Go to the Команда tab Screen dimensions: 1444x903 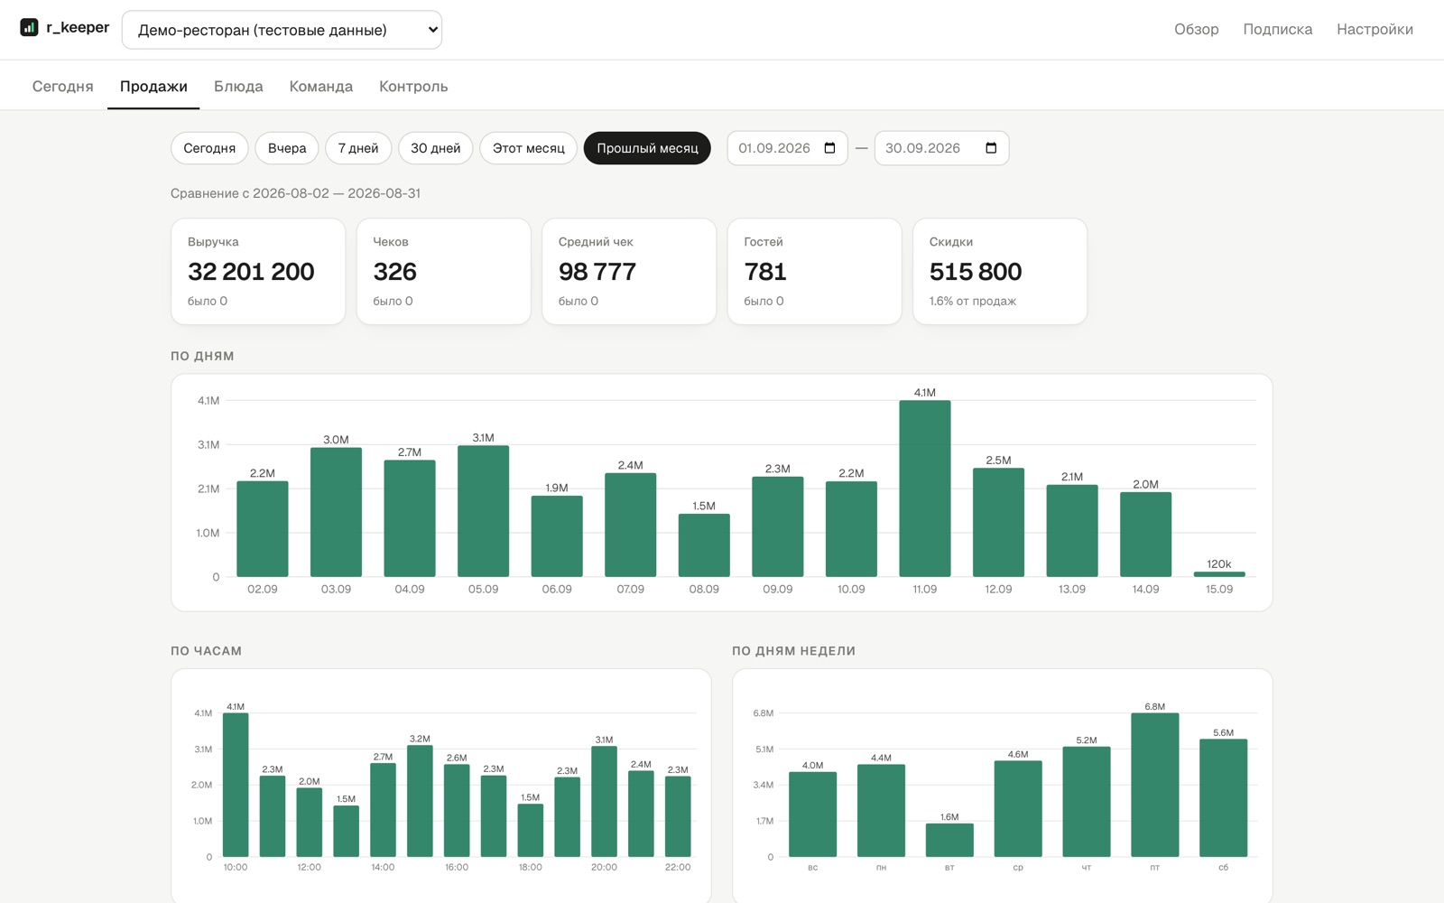click(x=321, y=87)
